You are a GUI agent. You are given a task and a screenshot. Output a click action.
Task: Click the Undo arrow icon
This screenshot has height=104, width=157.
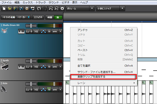[39, 8]
